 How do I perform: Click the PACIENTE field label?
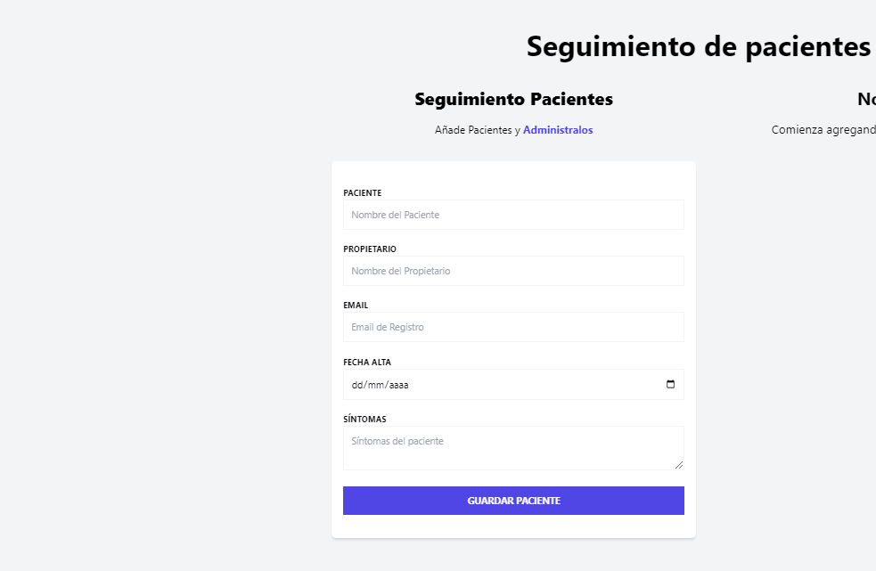362,192
